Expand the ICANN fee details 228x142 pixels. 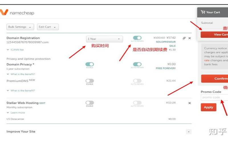tap(15, 50)
